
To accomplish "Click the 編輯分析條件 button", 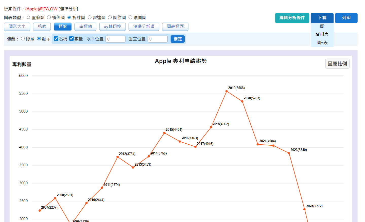I will [x=292, y=18].
